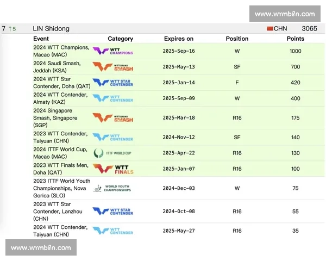Viewport: 326px width, 261px height.
Task: Click the Category column header
Action: point(120,39)
